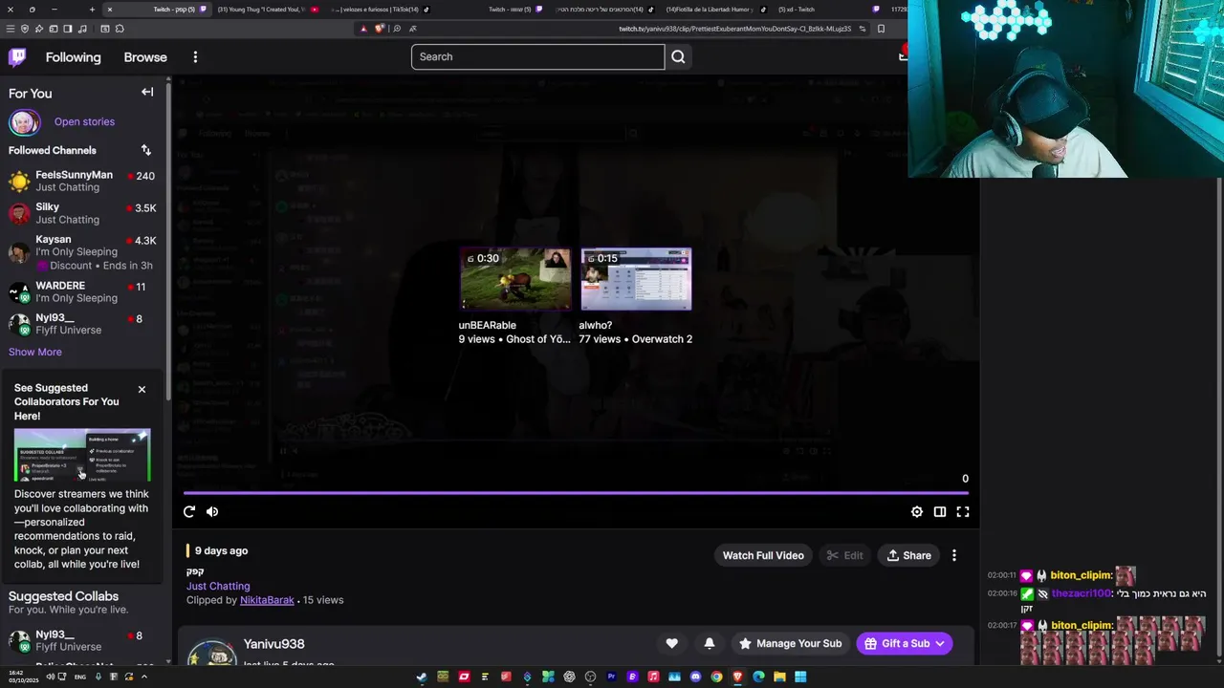Open Google Chrome from the taskbar
1224x688 pixels.
716,677
